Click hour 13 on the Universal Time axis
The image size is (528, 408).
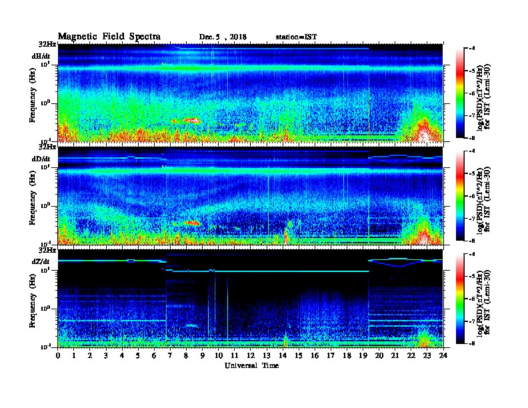pos(267,355)
